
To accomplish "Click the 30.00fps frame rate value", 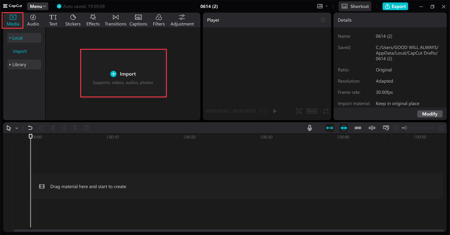I will click(384, 92).
